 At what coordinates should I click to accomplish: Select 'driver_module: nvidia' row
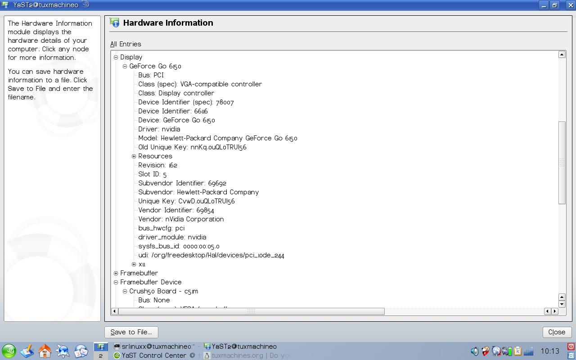point(172,237)
